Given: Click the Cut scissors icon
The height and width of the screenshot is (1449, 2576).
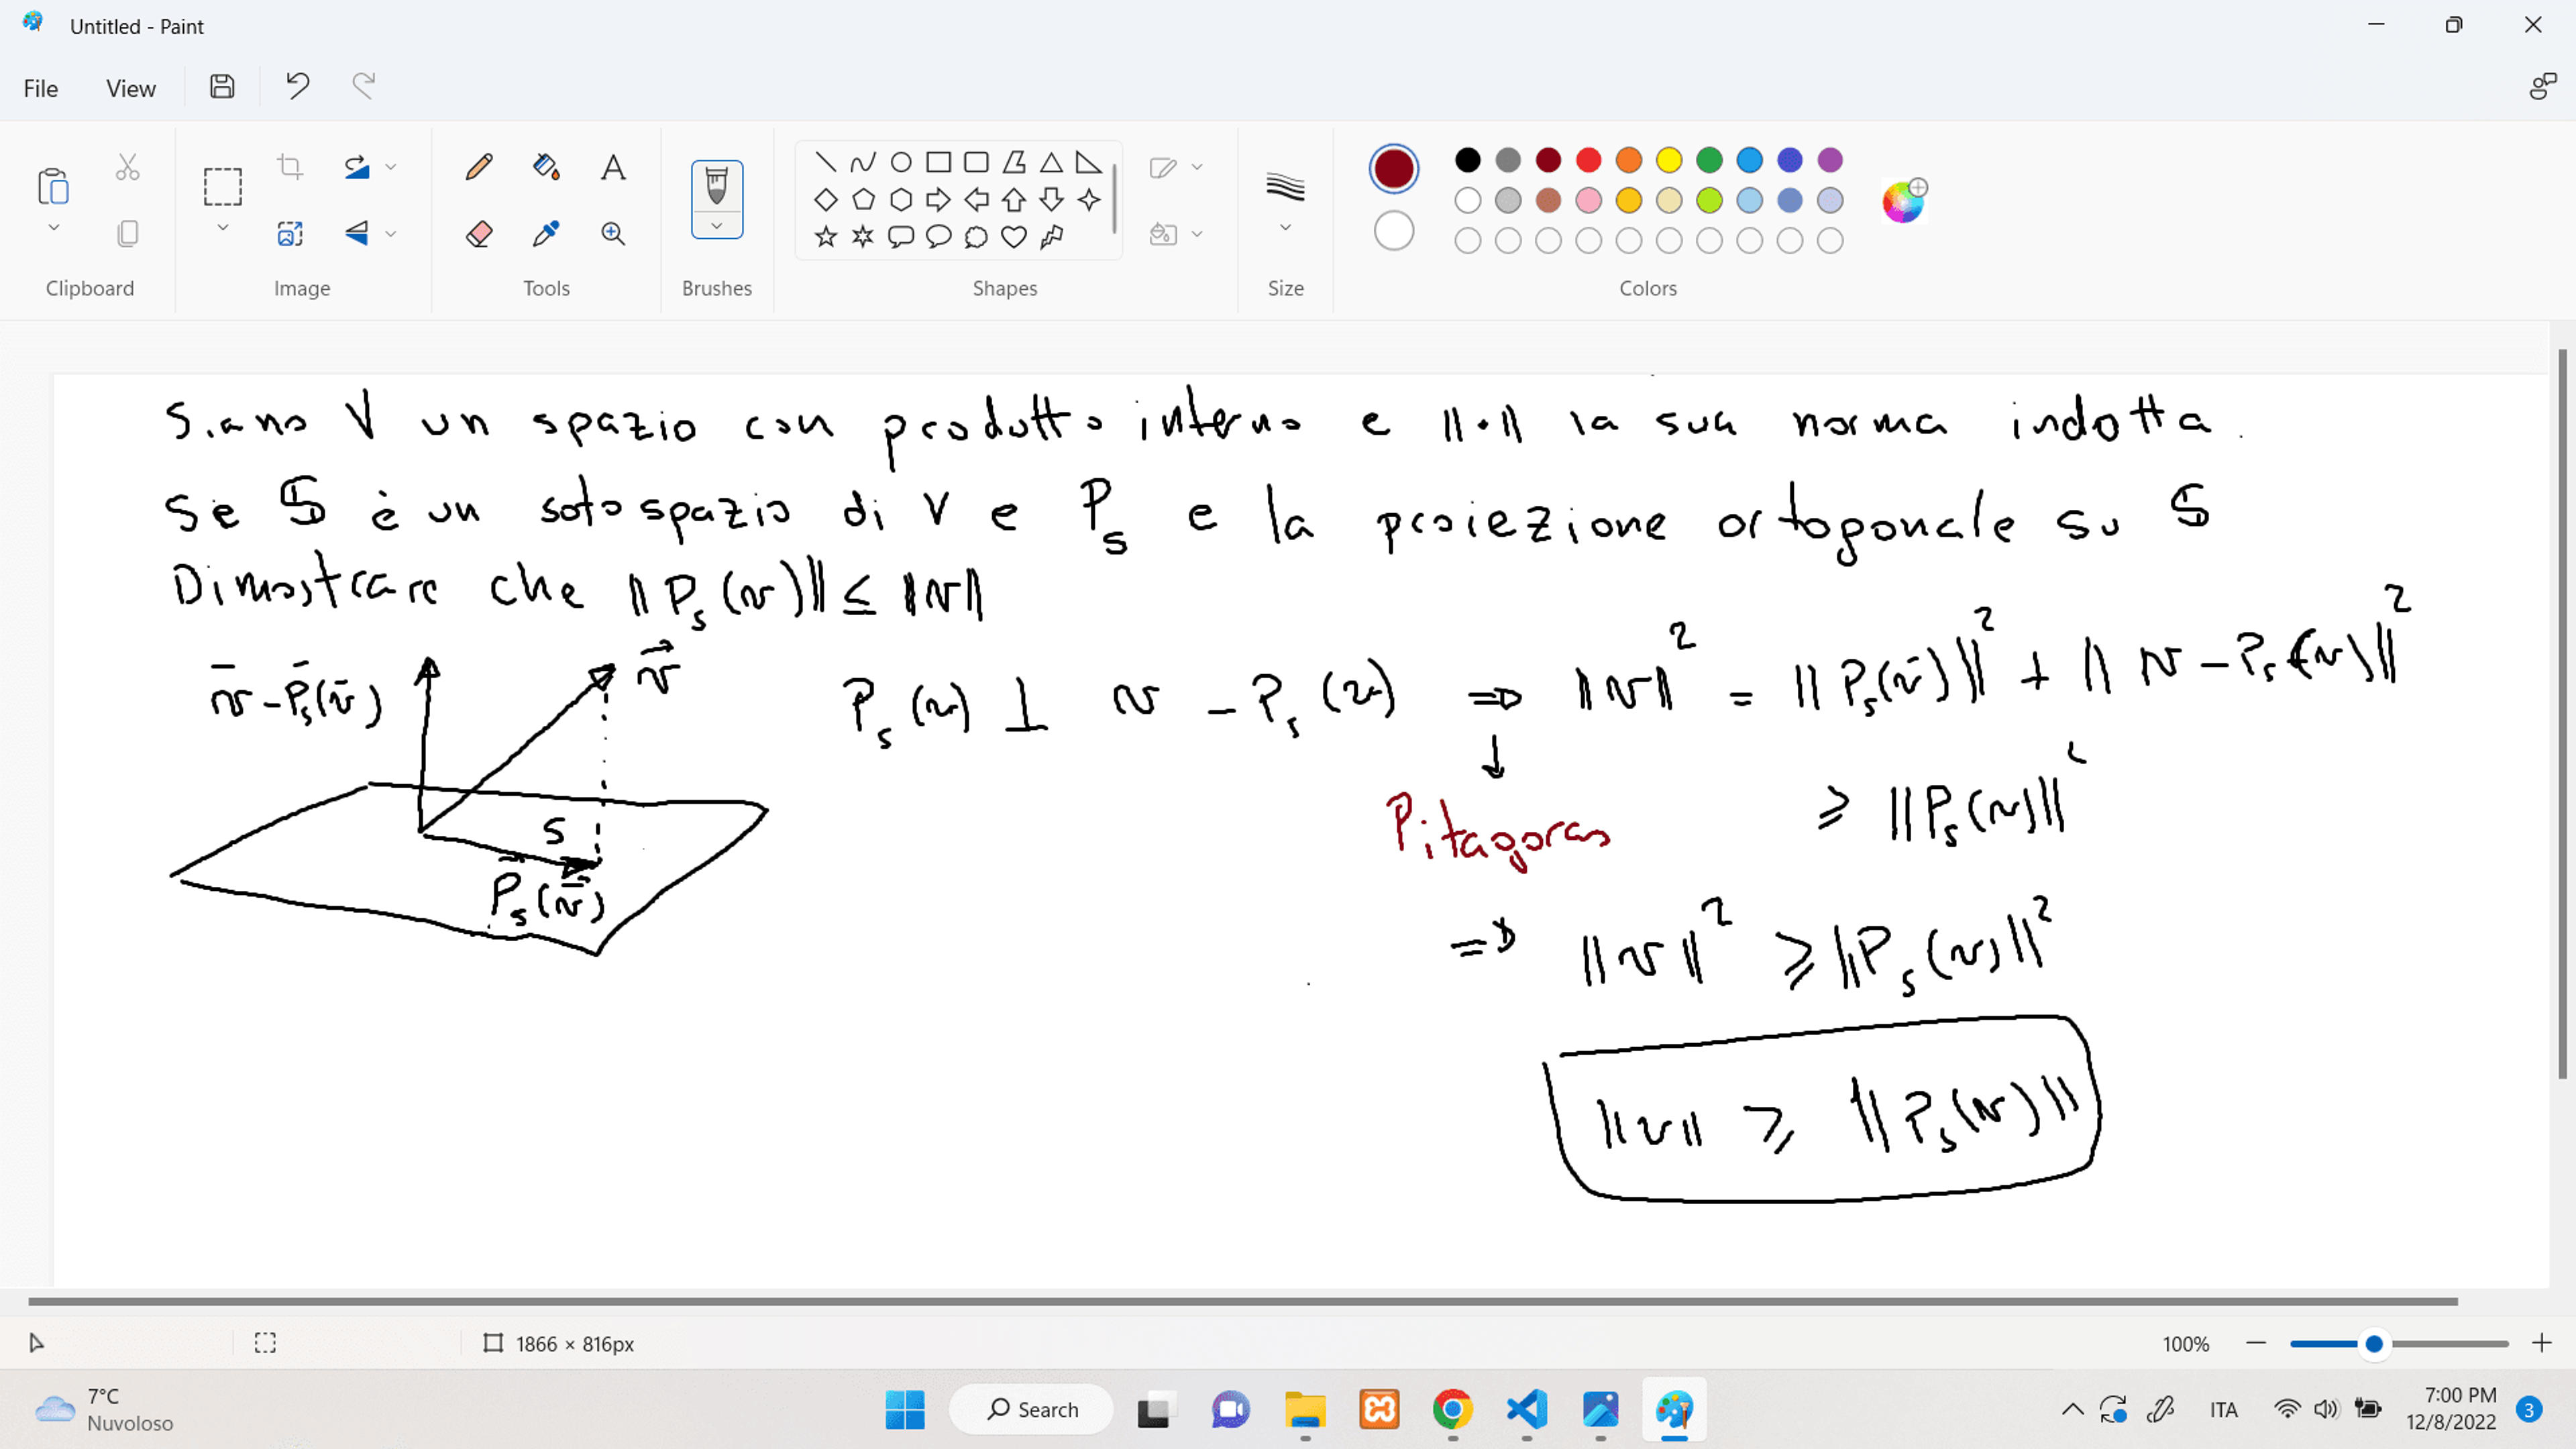Looking at the screenshot, I should coord(127,166).
